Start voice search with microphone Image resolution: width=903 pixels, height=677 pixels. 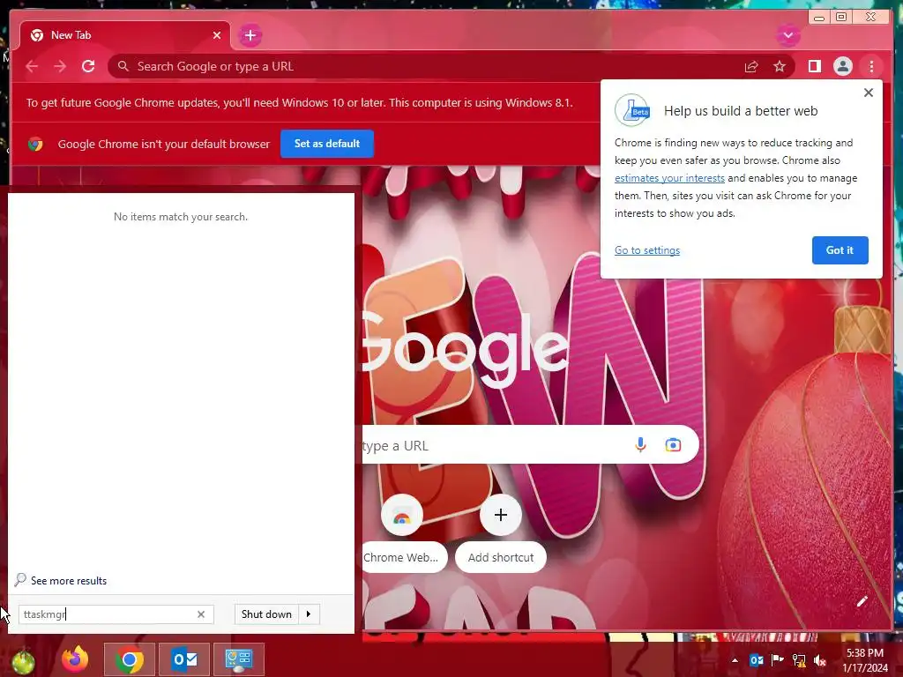point(640,445)
